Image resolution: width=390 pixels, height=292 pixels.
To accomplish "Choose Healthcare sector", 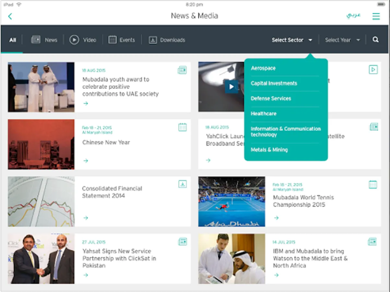I will click(x=264, y=114).
